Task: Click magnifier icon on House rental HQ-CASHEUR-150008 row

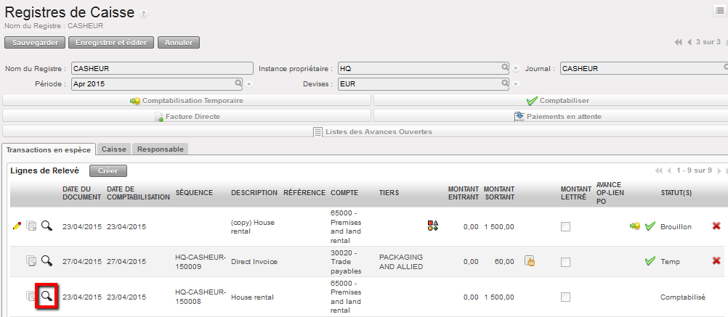Action: 46,296
